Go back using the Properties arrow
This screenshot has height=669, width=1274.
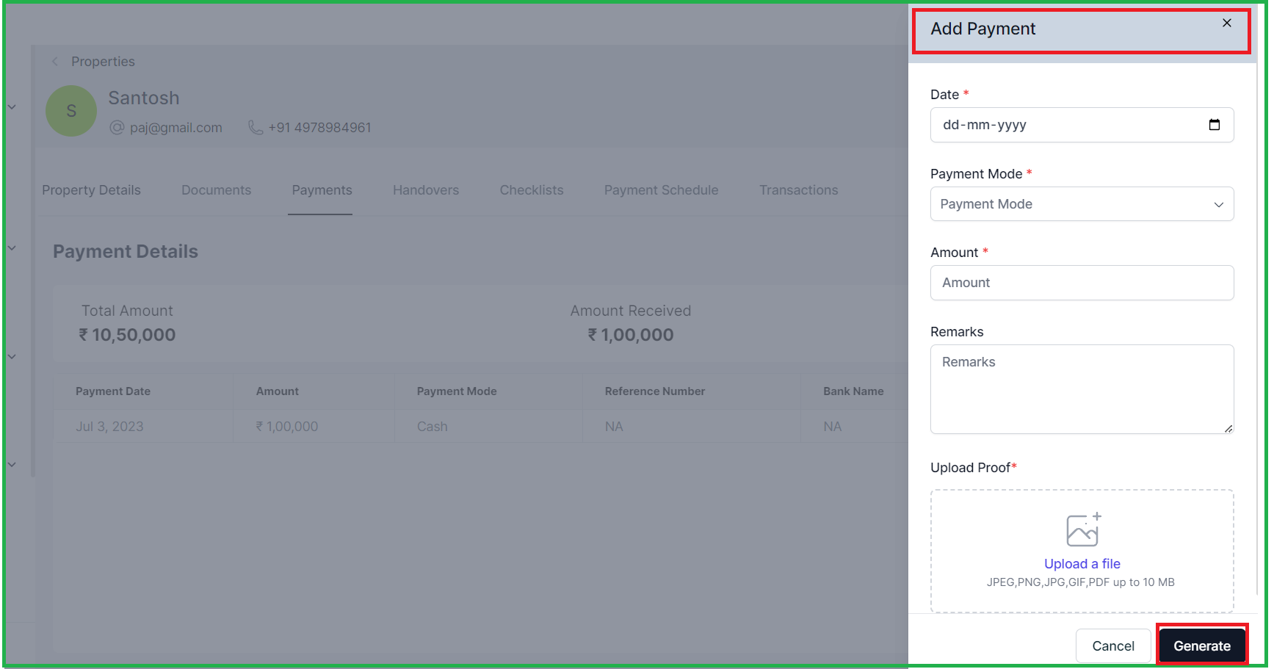coord(55,62)
